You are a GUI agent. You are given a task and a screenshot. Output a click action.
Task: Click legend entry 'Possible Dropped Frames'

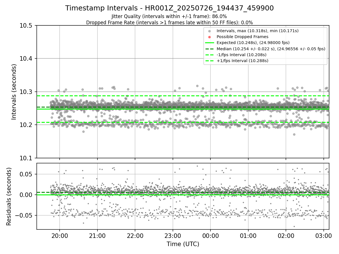[242, 37]
